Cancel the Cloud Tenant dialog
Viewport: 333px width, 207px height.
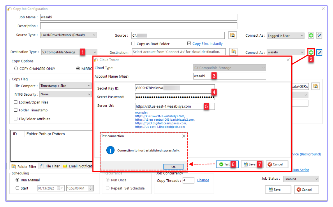coord(277,165)
